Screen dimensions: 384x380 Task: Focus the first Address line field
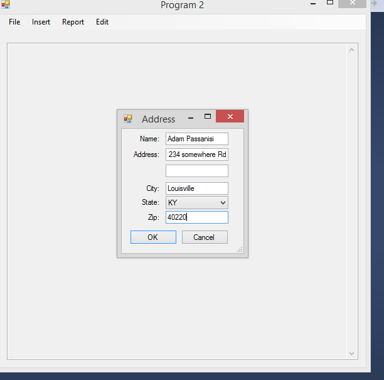point(196,155)
